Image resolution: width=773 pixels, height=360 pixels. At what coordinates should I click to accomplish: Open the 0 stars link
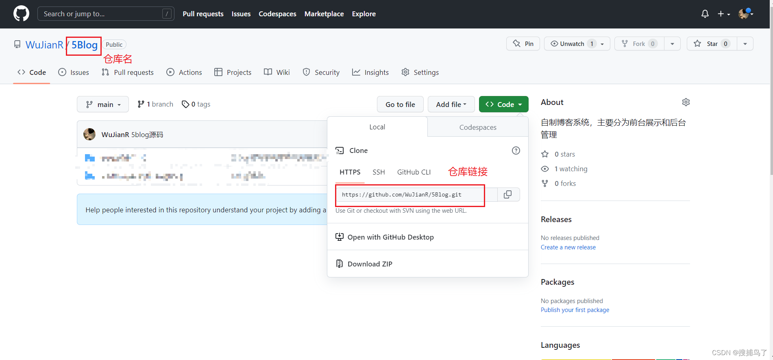558,154
